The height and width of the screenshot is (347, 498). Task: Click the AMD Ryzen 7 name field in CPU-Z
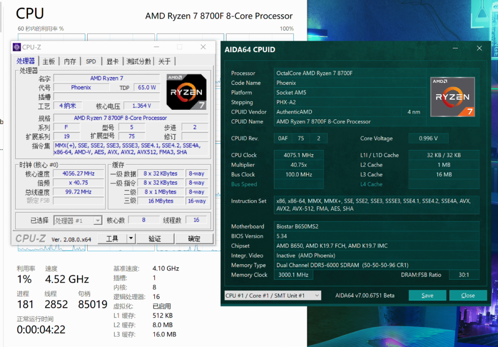107,78
